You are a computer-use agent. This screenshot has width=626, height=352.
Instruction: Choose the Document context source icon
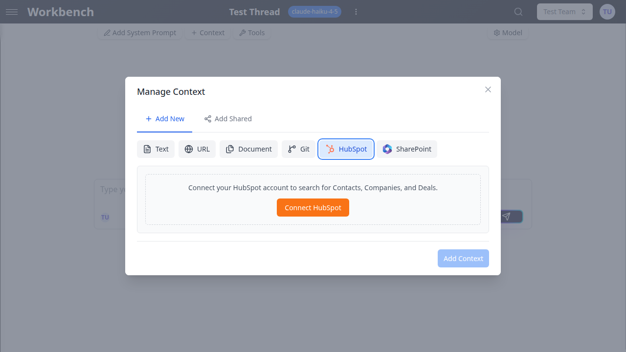[x=230, y=149]
